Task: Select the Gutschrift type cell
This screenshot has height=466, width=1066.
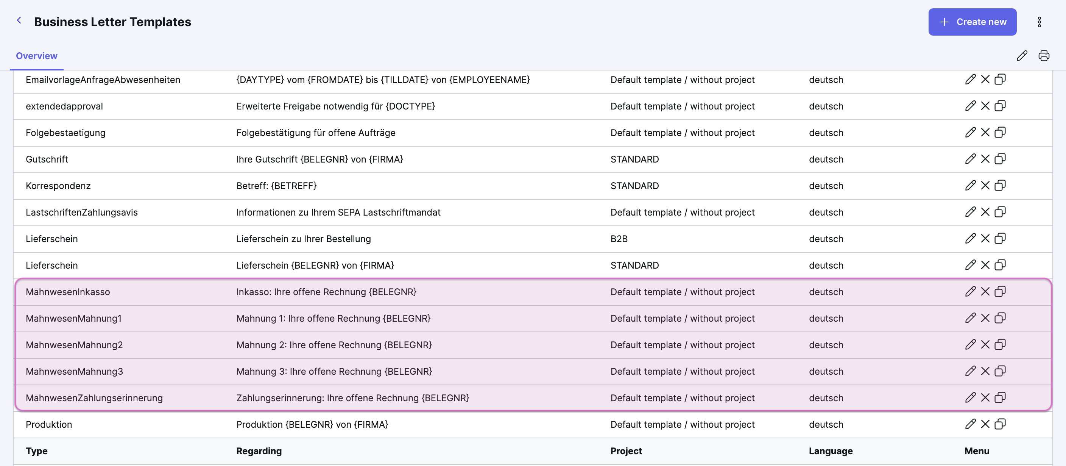Action: [x=47, y=159]
